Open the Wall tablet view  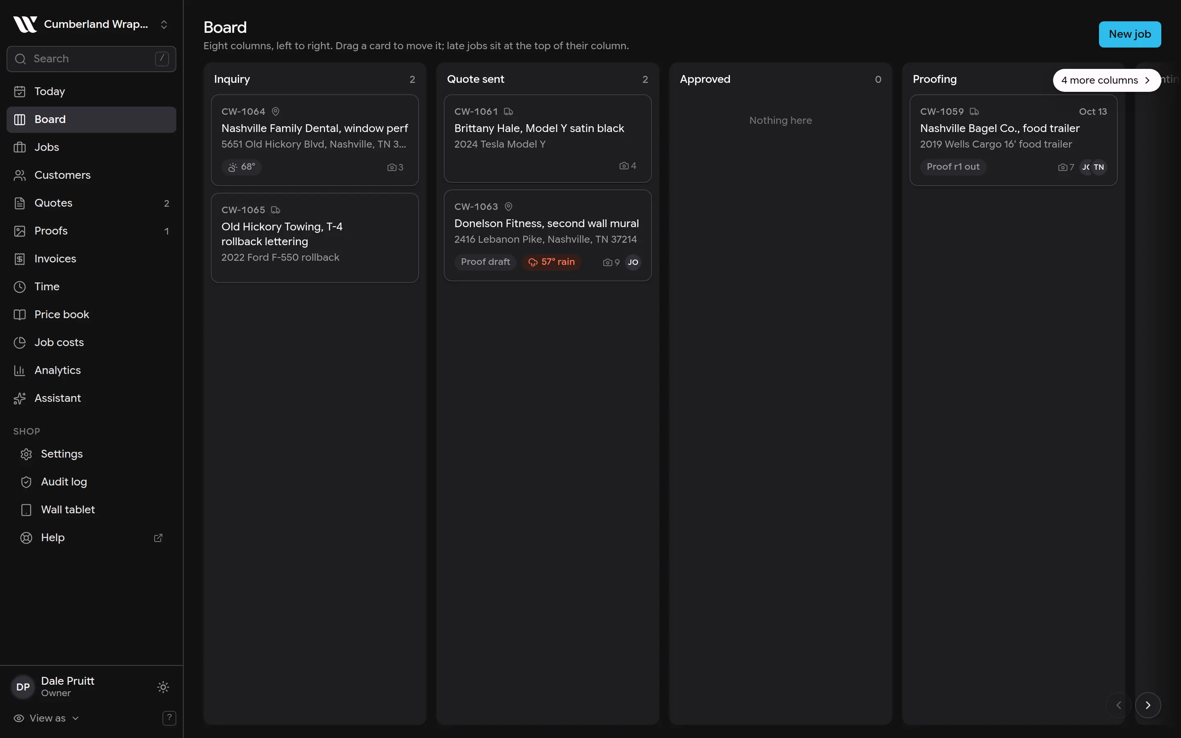coord(91,510)
